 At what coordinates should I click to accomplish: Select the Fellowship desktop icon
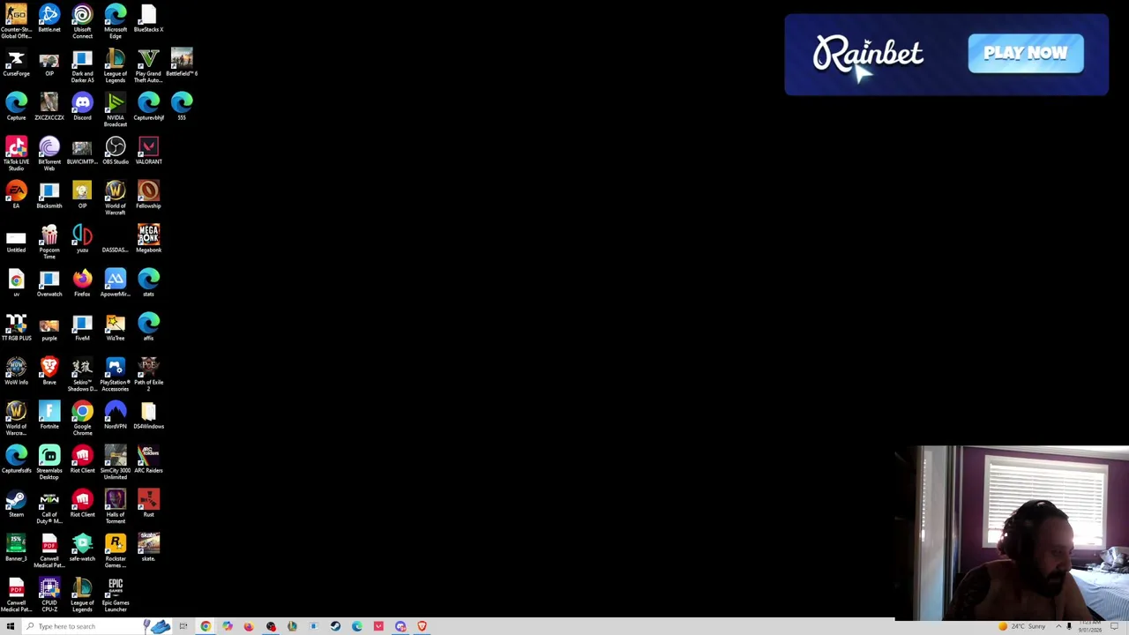148,195
